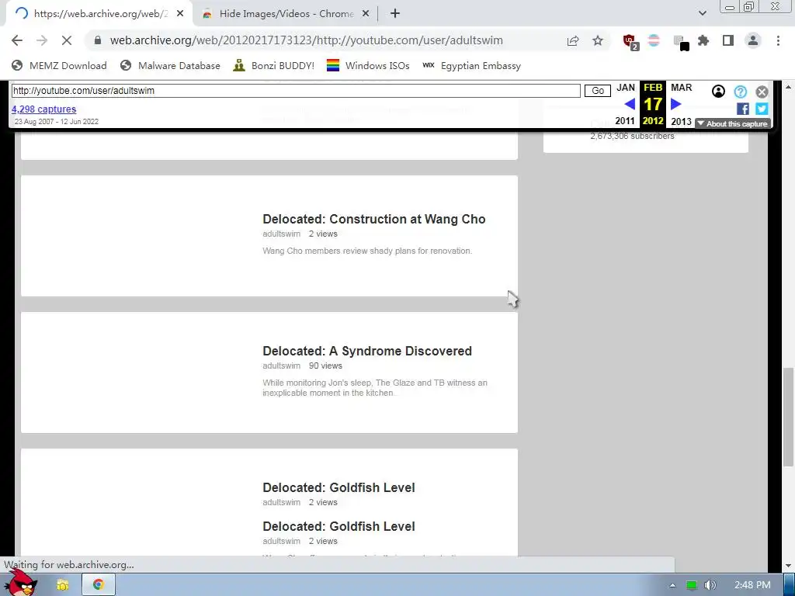This screenshot has width=795, height=596.
Task: Click the Chrome taskbar icon
Action: pos(99,585)
